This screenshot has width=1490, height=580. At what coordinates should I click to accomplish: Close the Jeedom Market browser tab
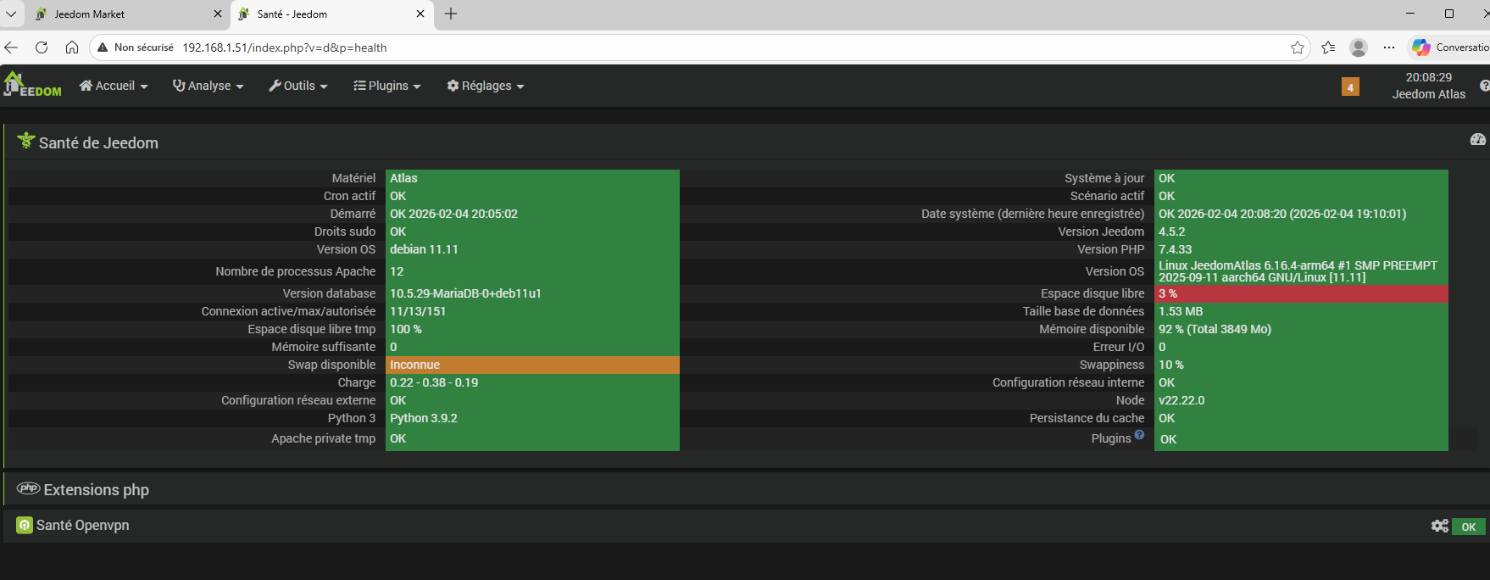coord(217,14)
